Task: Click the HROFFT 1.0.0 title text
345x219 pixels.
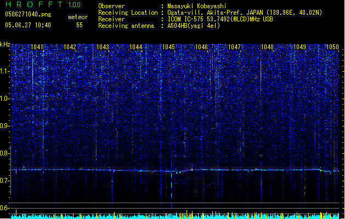Action: (43, 4)
